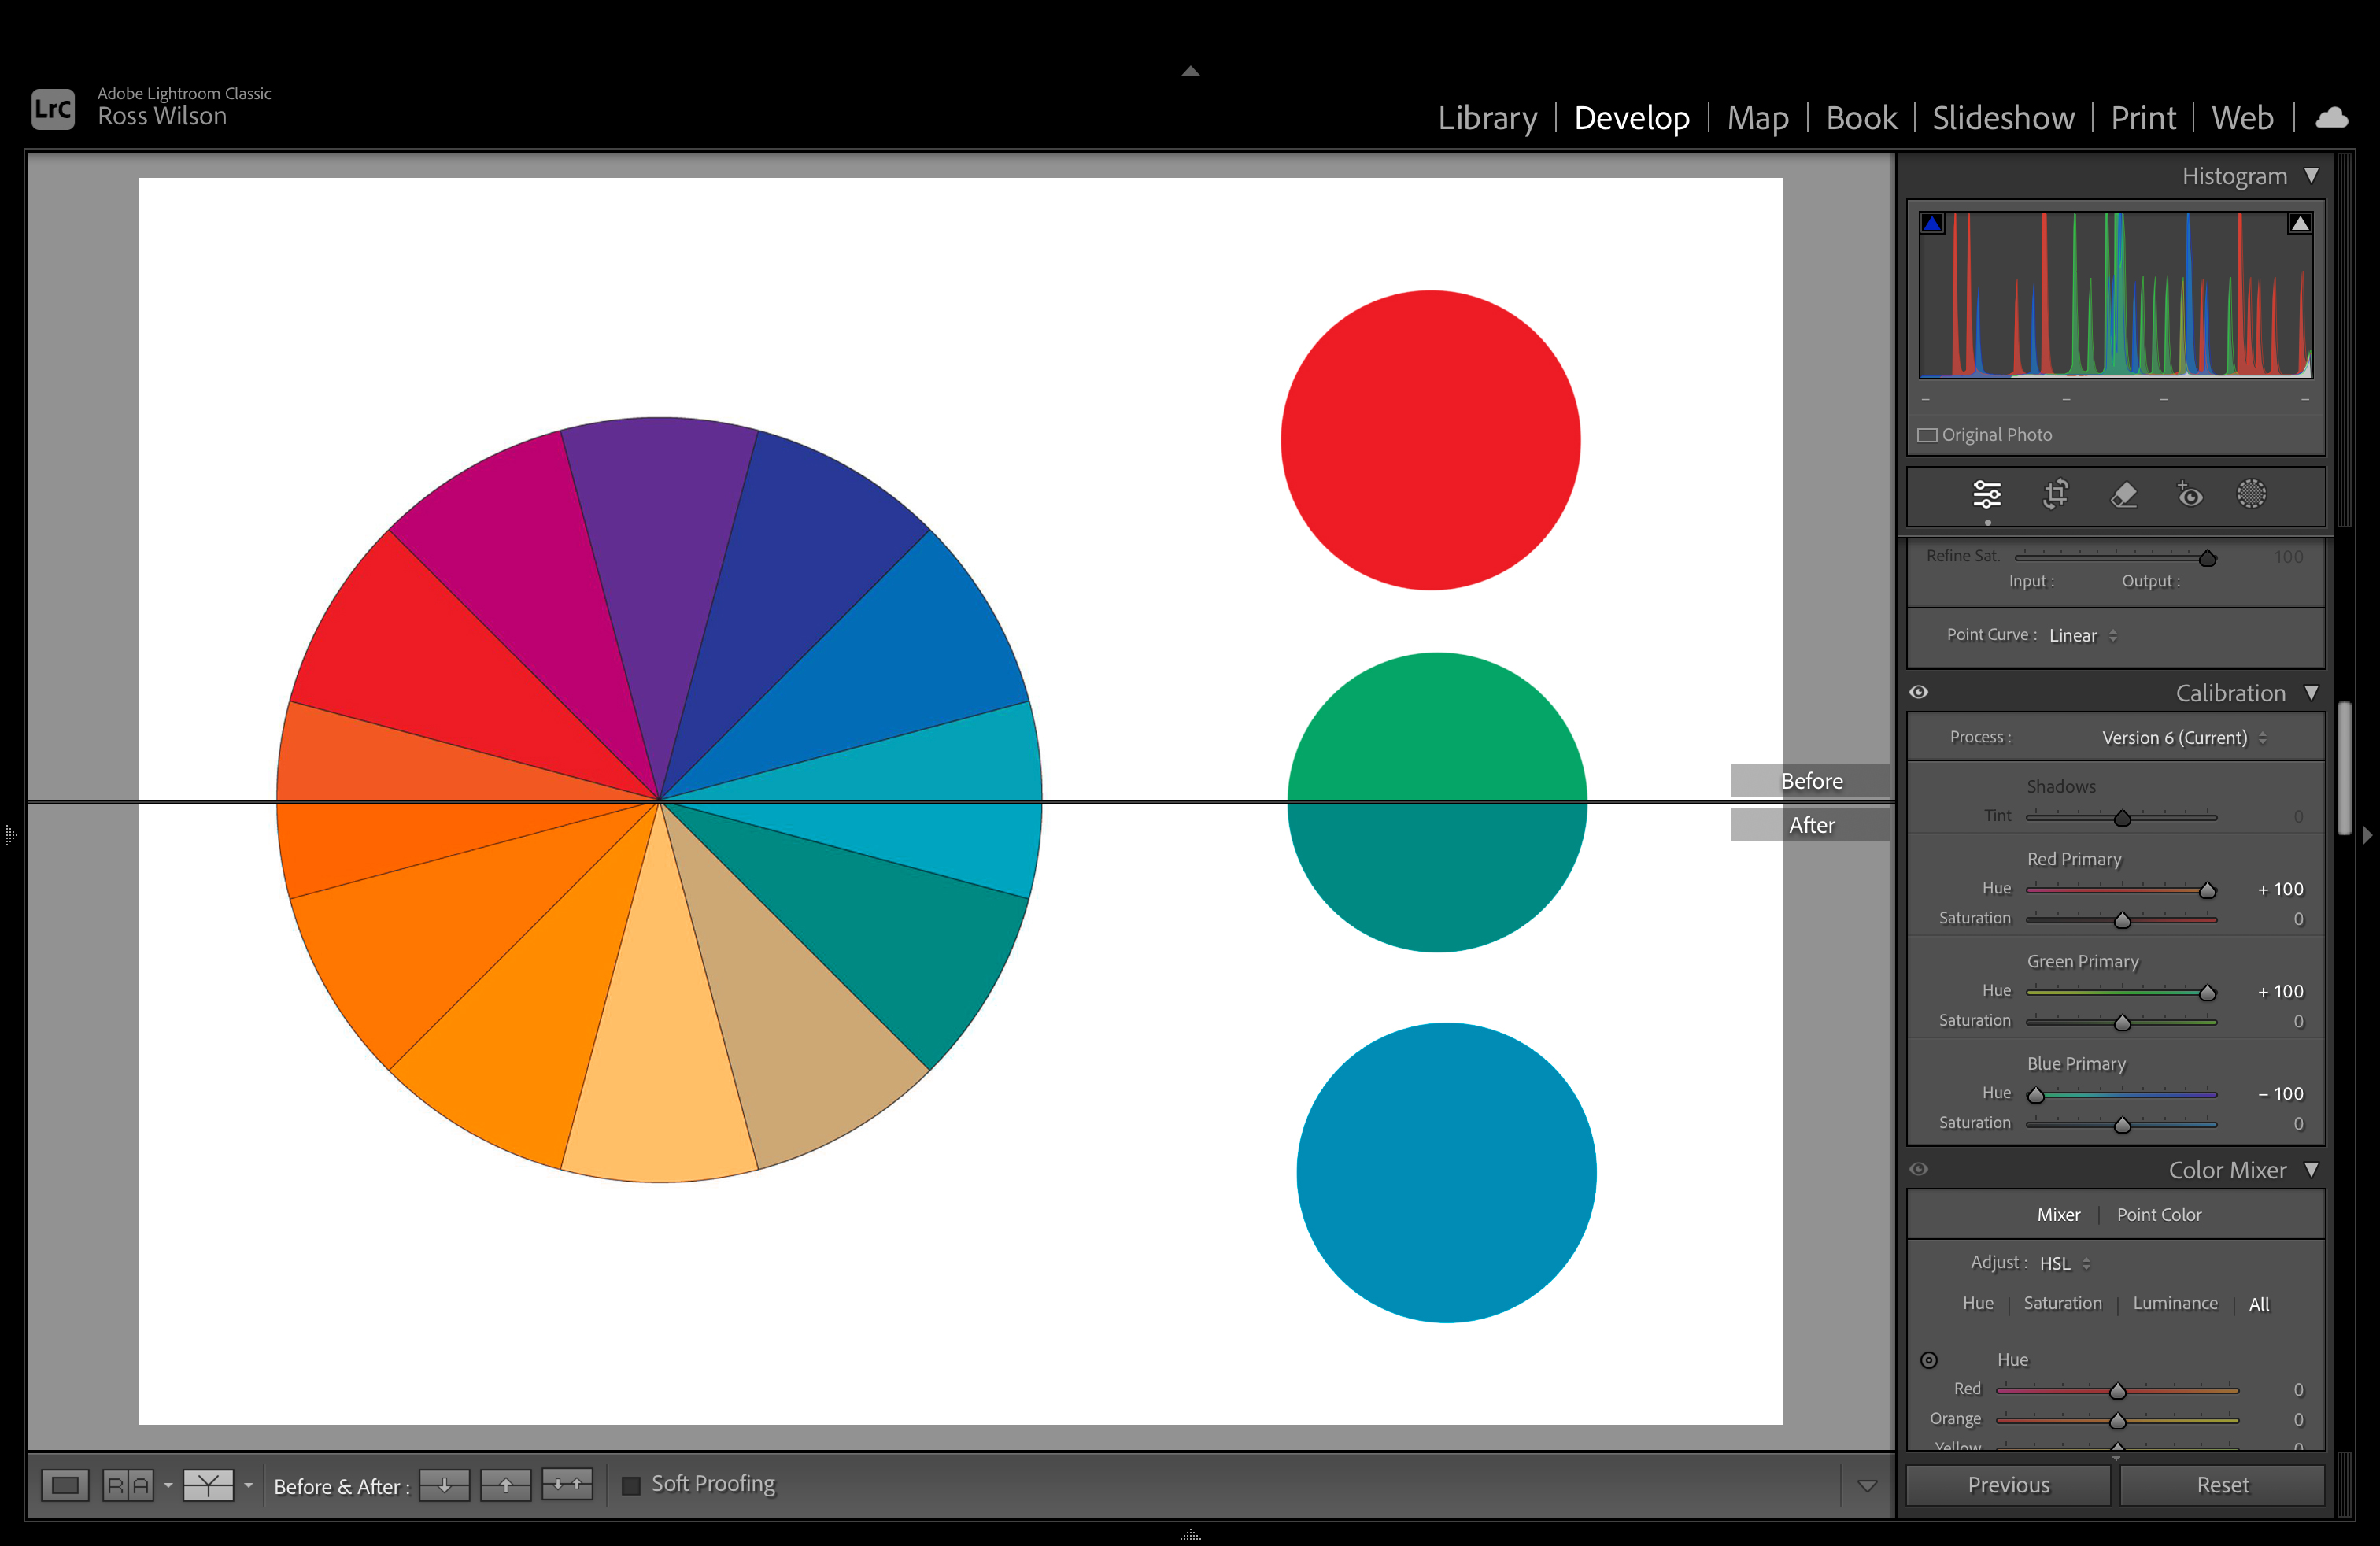Viewport: 2380px width, 1546px height.
Task: Toggle the Original Photo checkbox
Action: tap(1927, 435)
